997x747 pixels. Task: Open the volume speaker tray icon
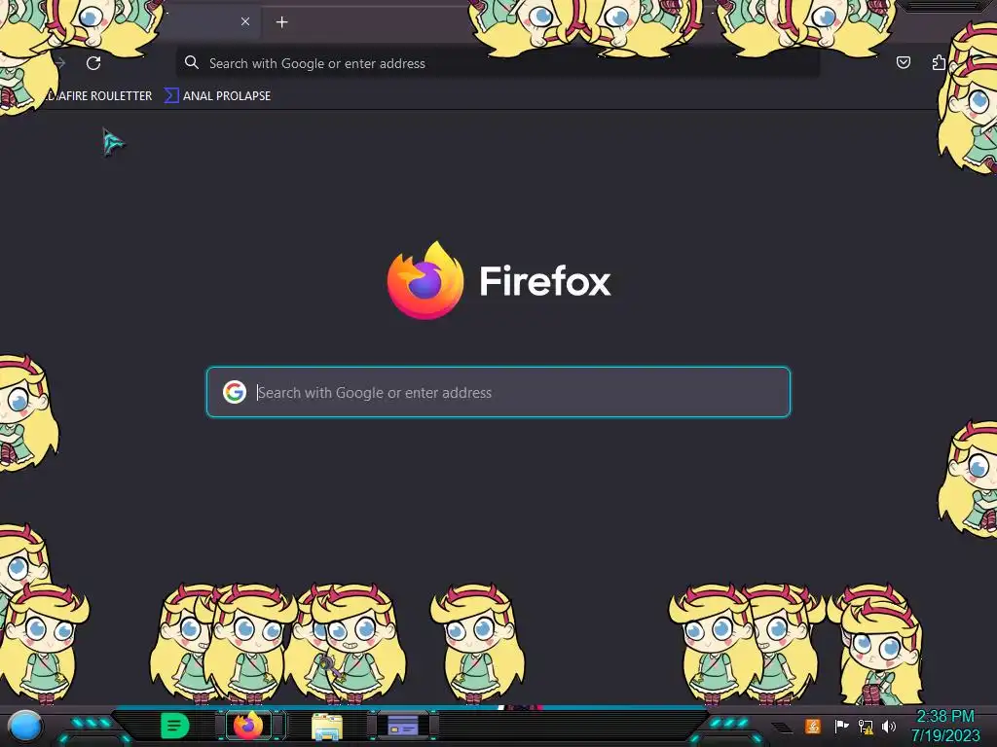point(889,726)
